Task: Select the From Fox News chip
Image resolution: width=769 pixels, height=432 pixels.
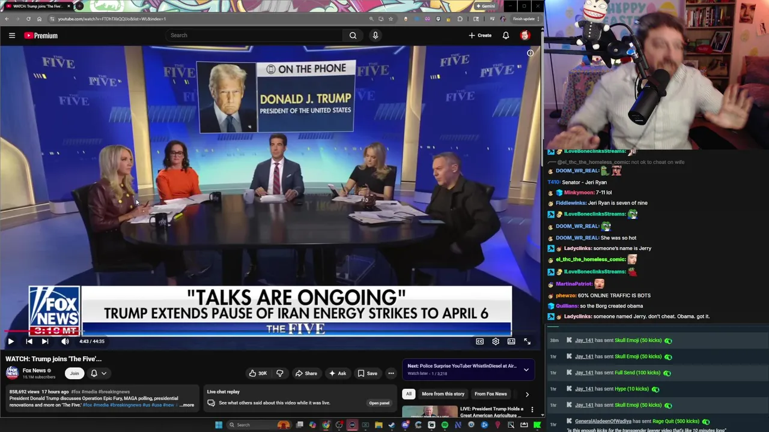Action: point(491,394)
